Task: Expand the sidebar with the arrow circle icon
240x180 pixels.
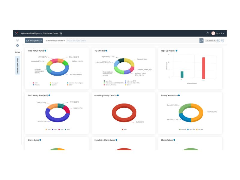Action: (17, 40)
